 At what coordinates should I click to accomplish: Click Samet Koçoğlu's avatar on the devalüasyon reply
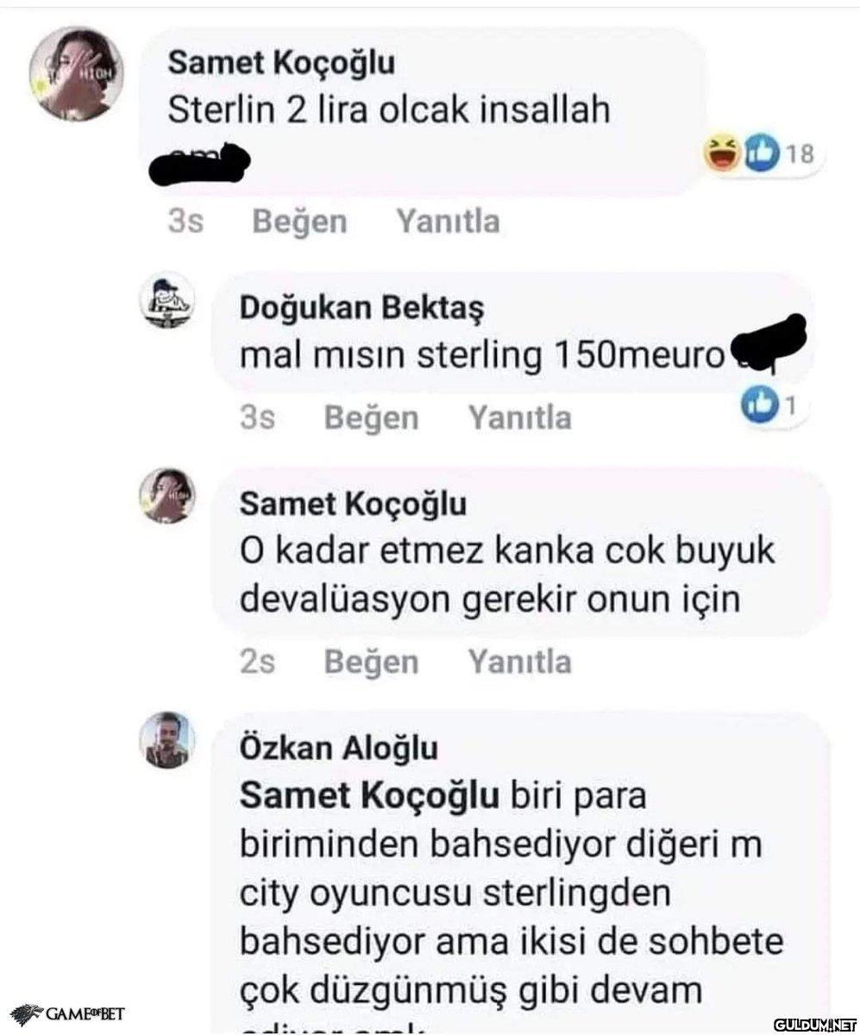167,496
